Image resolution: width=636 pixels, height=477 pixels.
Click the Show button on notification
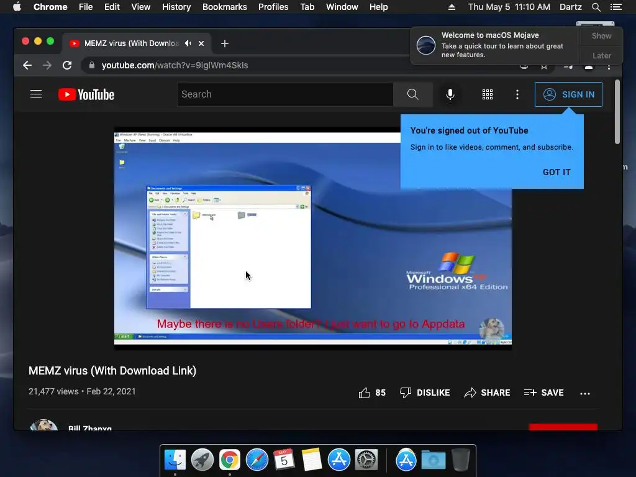(601, 35)
